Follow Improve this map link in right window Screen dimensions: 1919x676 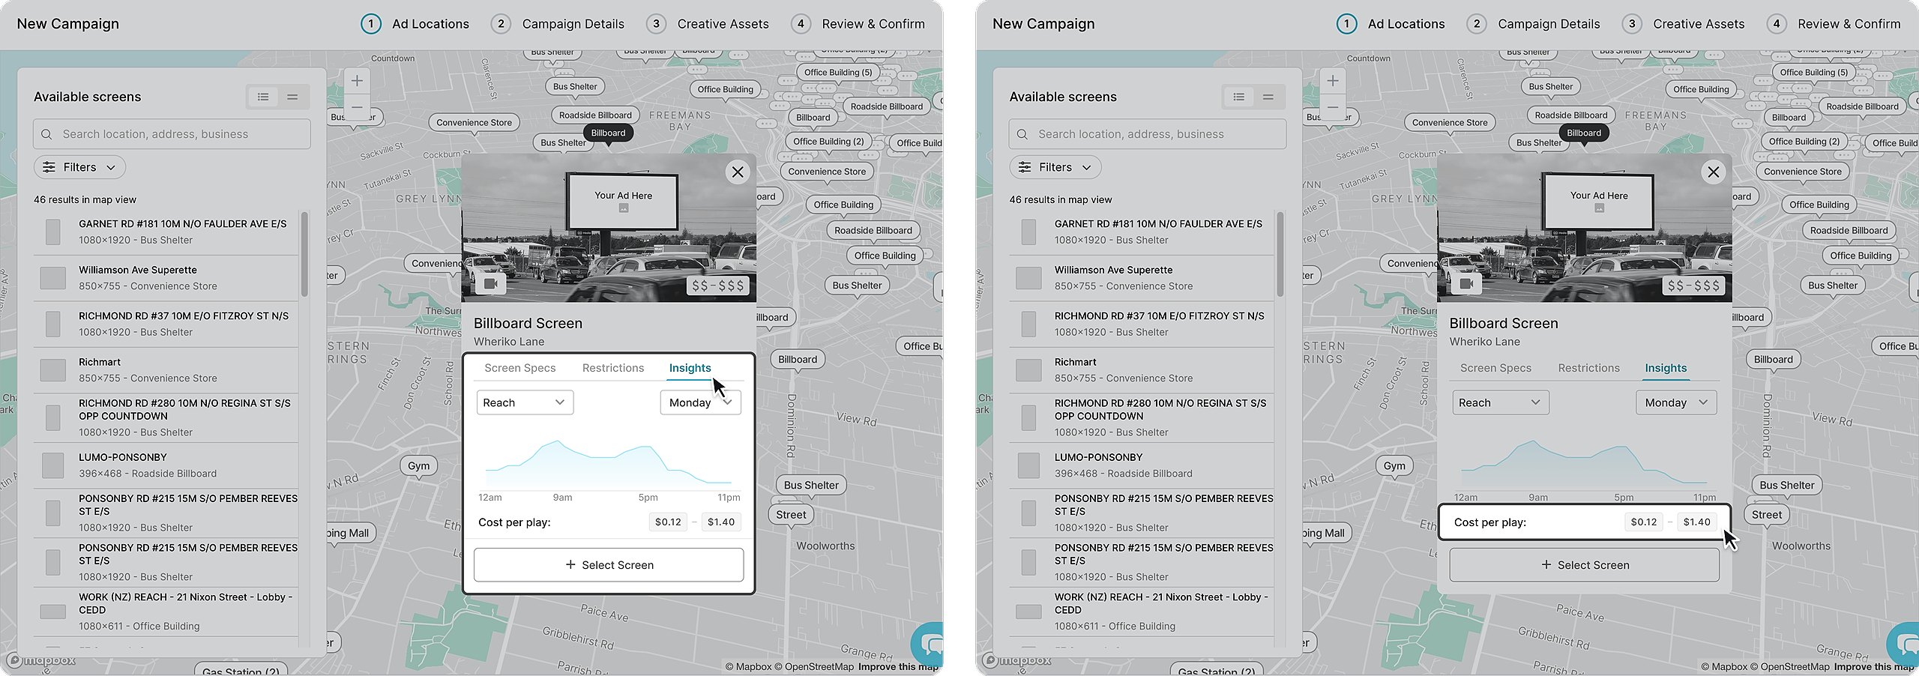tap(1874, 667)
